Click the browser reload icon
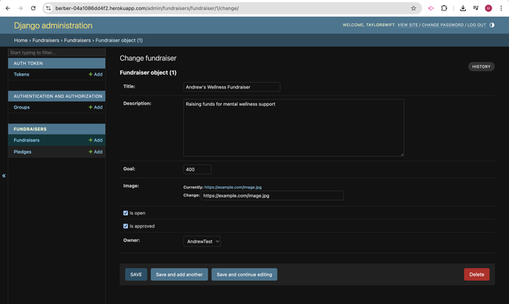 [x=33, y=8]
